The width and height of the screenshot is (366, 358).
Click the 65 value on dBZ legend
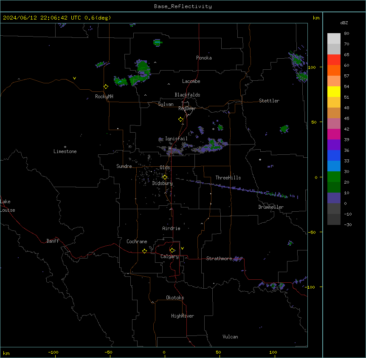point(346,54)
